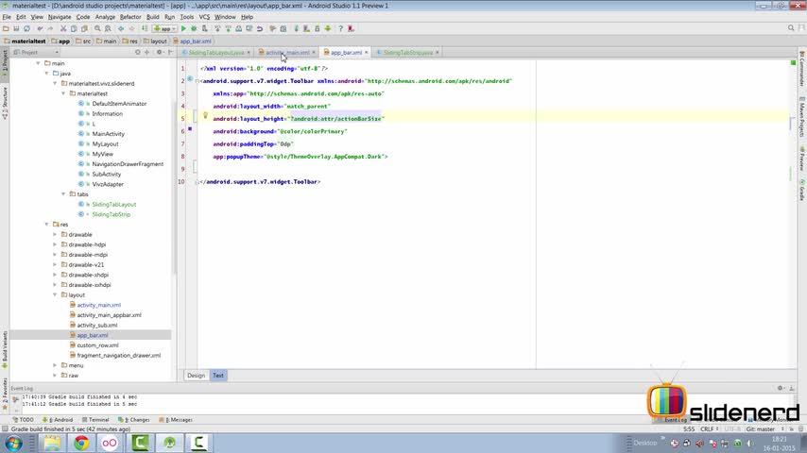This screenshot has width=807, height=453.
Task: Click the Search Everywhere magnifier at top right
Action: 791,28
